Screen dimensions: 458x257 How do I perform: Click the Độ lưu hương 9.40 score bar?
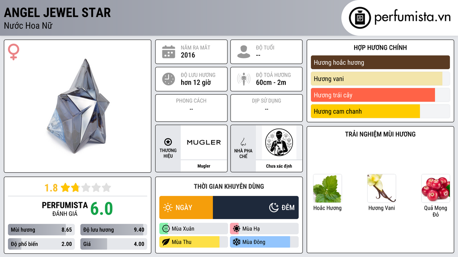coord(114,230)
